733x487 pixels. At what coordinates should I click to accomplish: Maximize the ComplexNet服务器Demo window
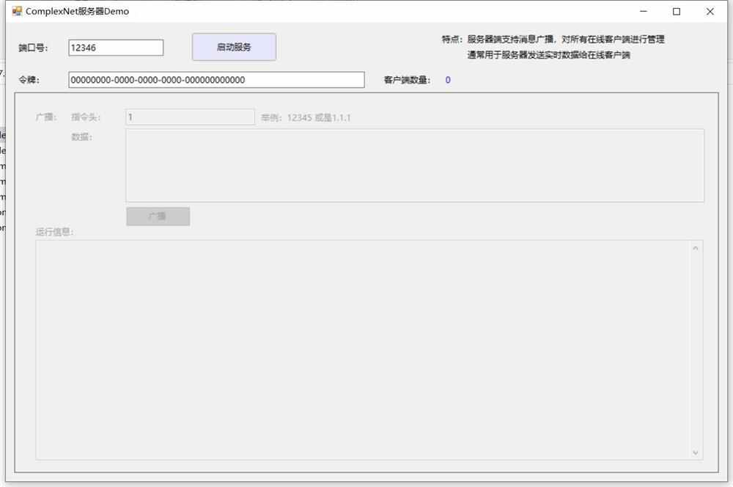point(677,11)
